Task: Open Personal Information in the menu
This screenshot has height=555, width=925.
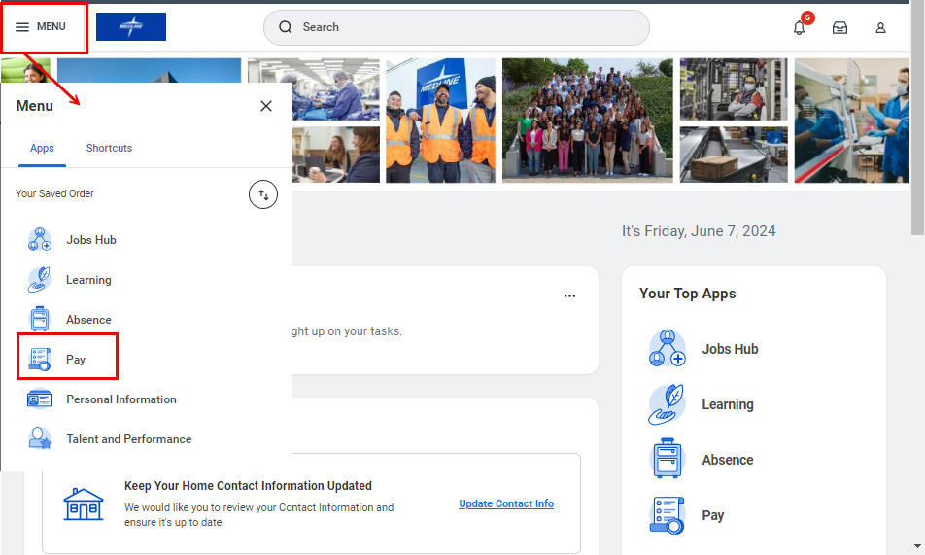Action: [x=120, y=399]
